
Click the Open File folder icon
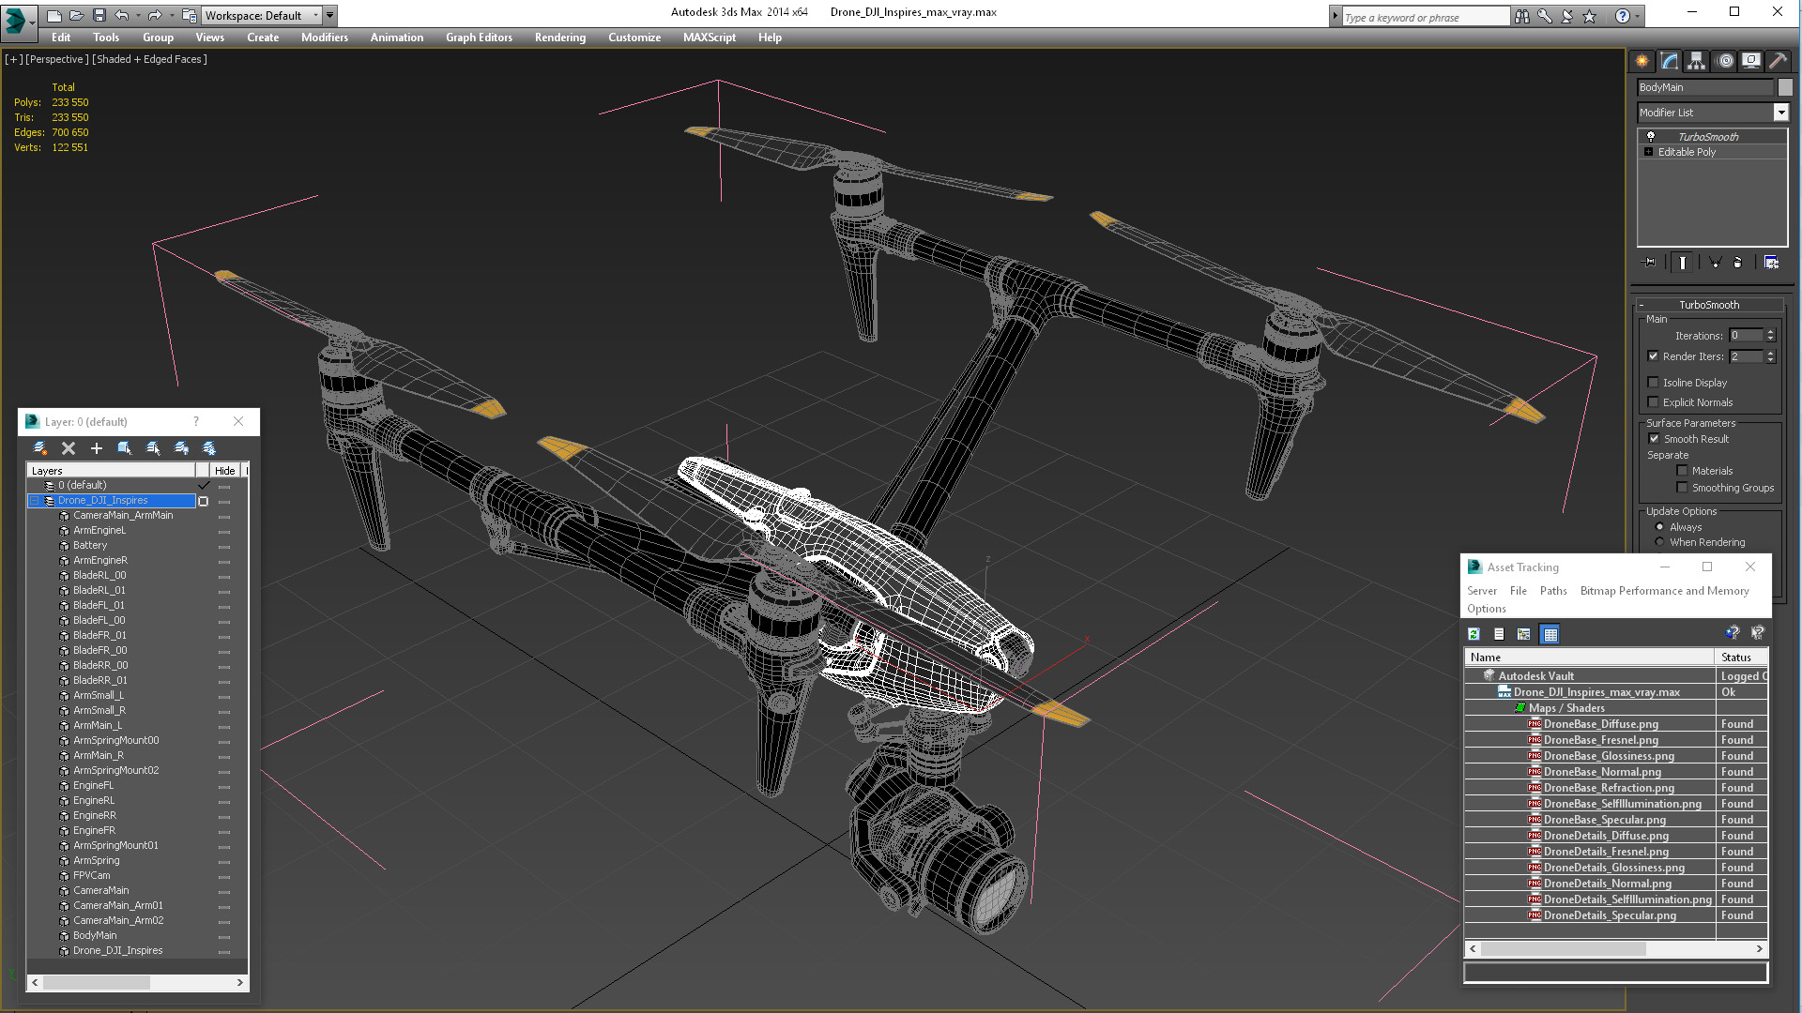(77, 15)
